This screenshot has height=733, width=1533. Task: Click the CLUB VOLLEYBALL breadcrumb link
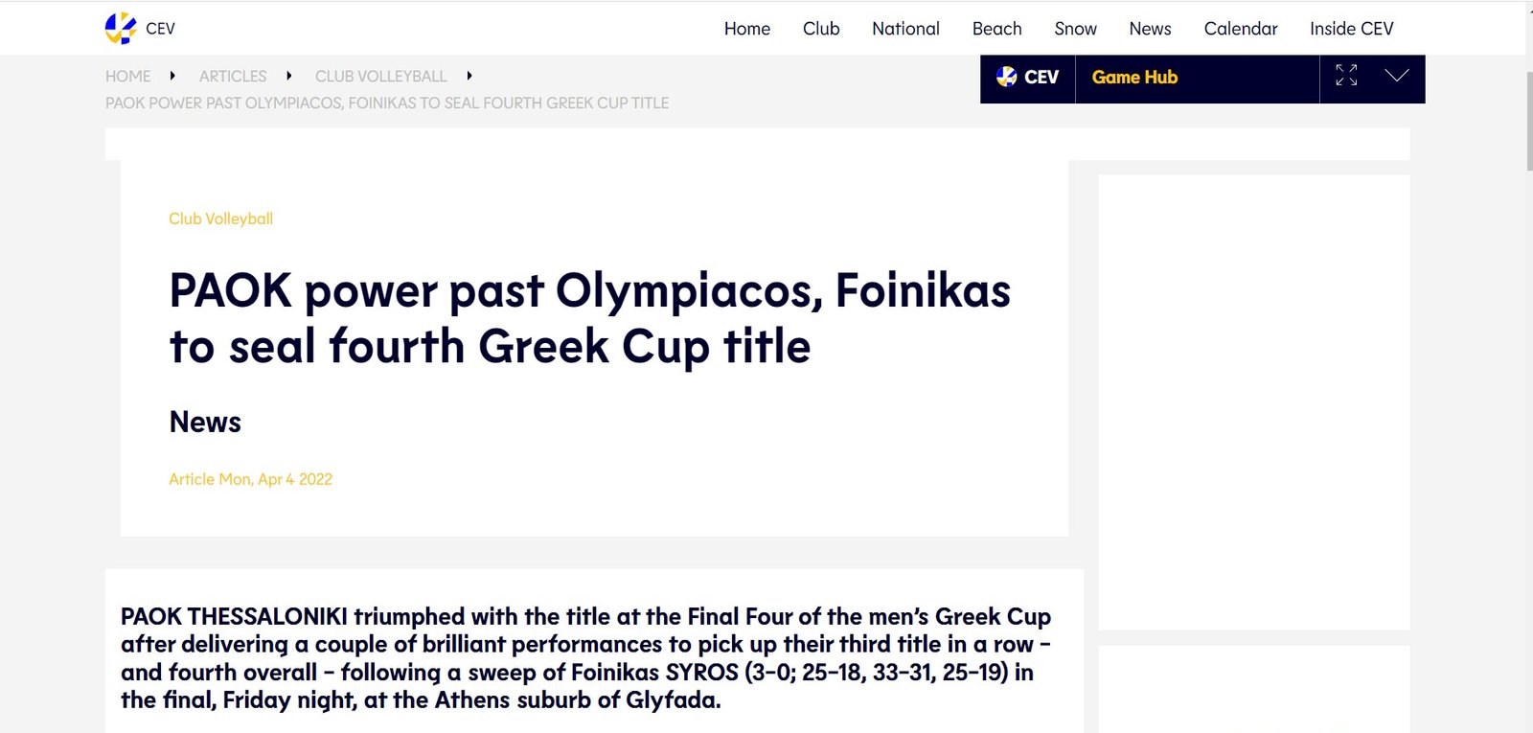point(380,76)
